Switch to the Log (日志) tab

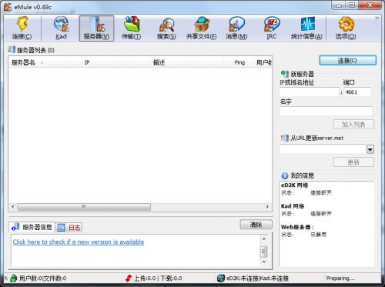(69, 227)
